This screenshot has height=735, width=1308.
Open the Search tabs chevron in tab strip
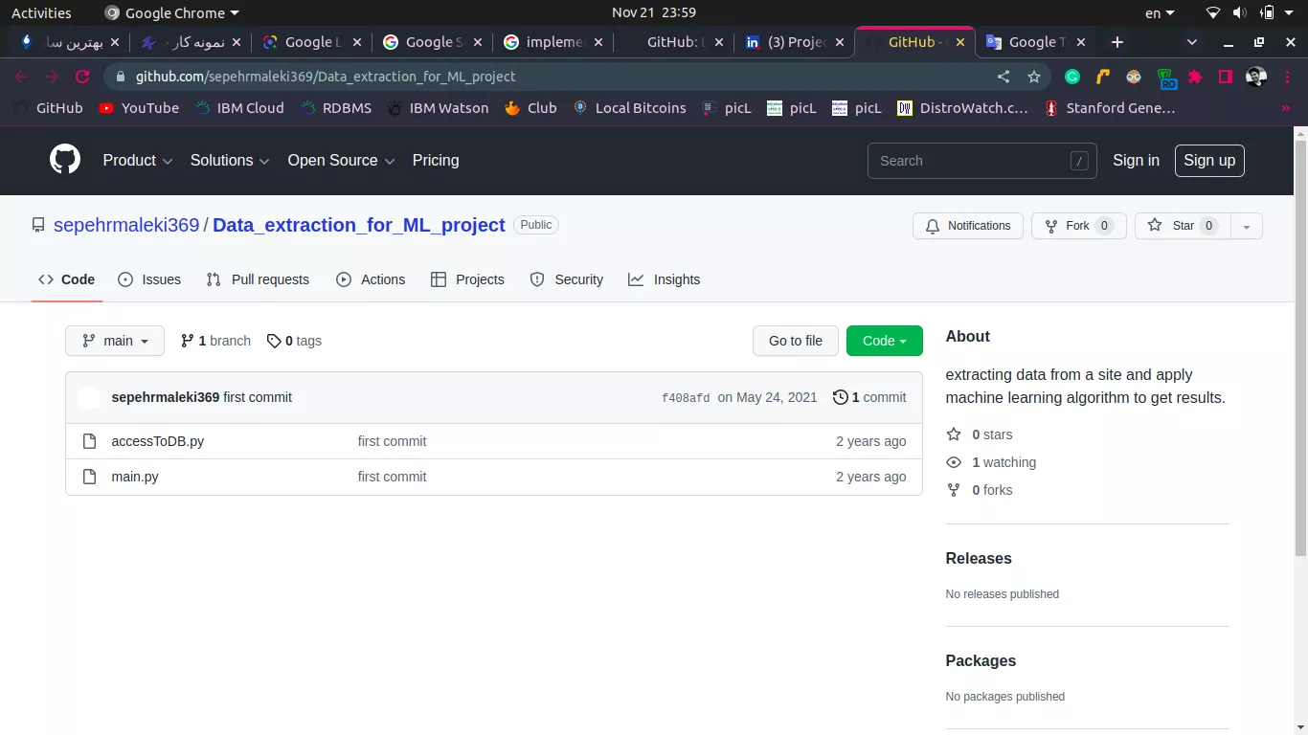[x=1192, y=42]
